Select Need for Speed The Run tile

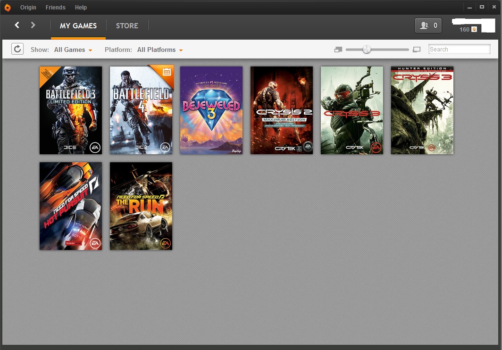141,206
